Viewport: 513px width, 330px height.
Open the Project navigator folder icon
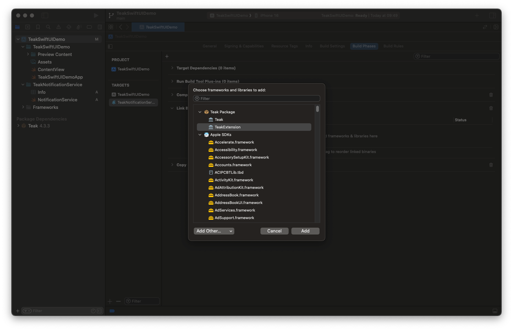pos(17,27)
